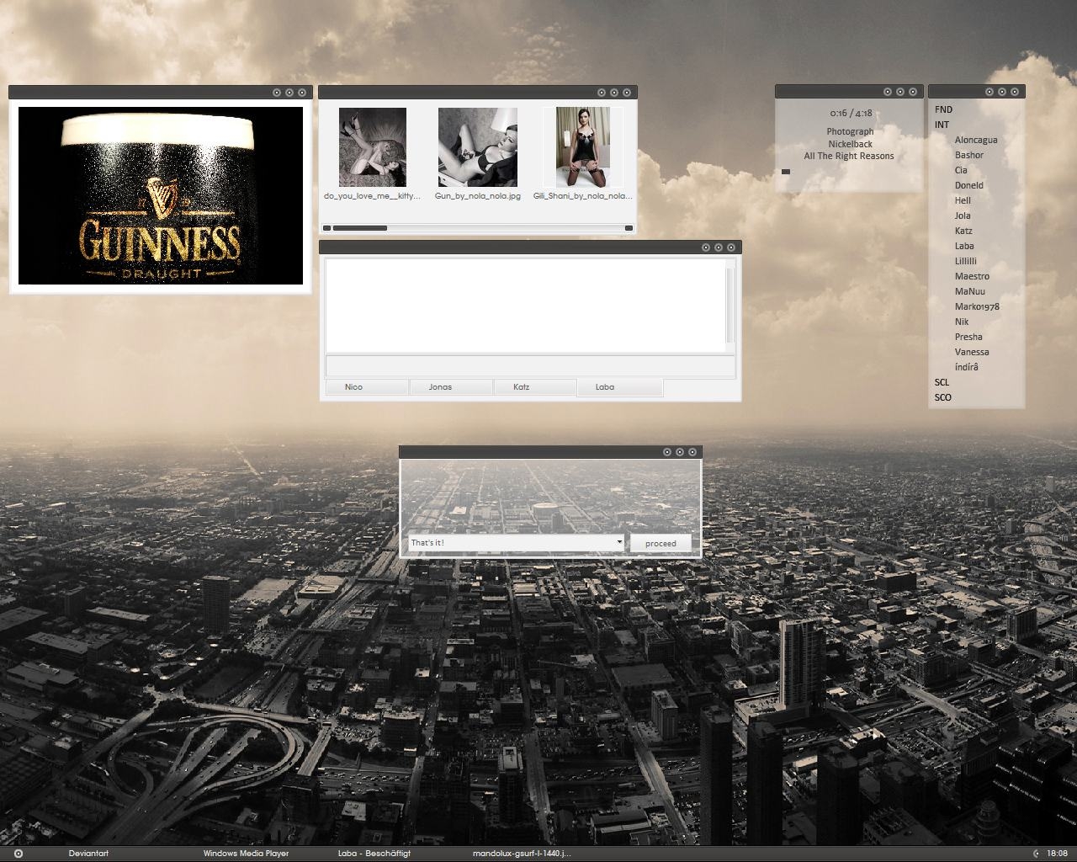Switch to Windows Media Player taskbar item
This screenshot has height=862, width=1077.
coord(246,854)
